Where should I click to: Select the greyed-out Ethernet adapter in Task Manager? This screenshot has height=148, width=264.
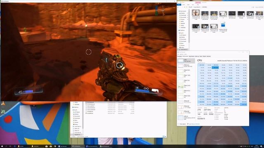186,102
